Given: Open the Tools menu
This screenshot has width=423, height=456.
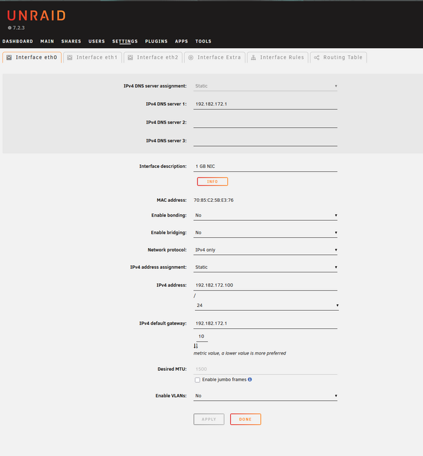Looking at the screenshot, I should point(203,41).
